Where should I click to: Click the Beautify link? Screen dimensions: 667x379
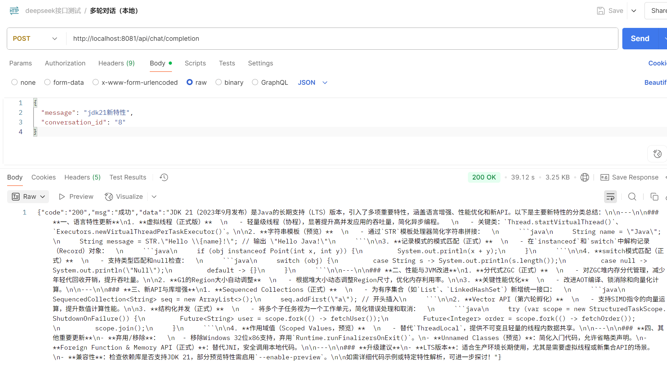[656, 83]
